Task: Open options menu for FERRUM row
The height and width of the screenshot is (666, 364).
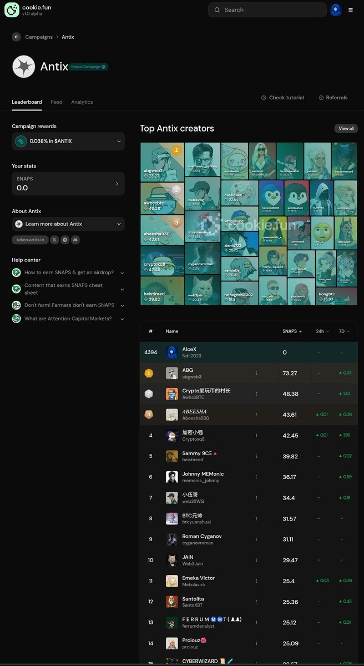Action: (x=256, y=623)
